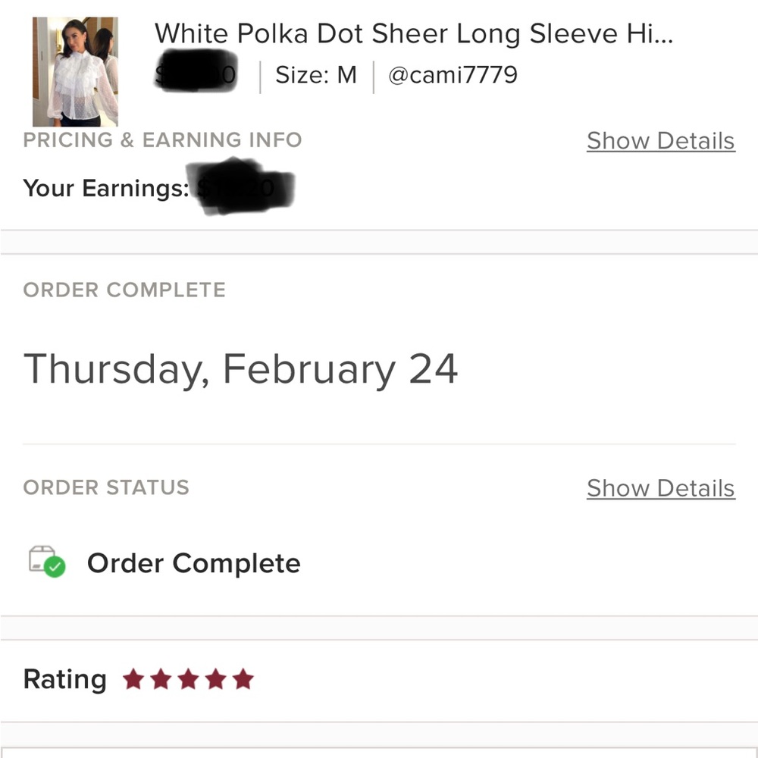This screenshot has width=758, height=758.
Task: Select the first rating star
Action: [x=133, y=678]
